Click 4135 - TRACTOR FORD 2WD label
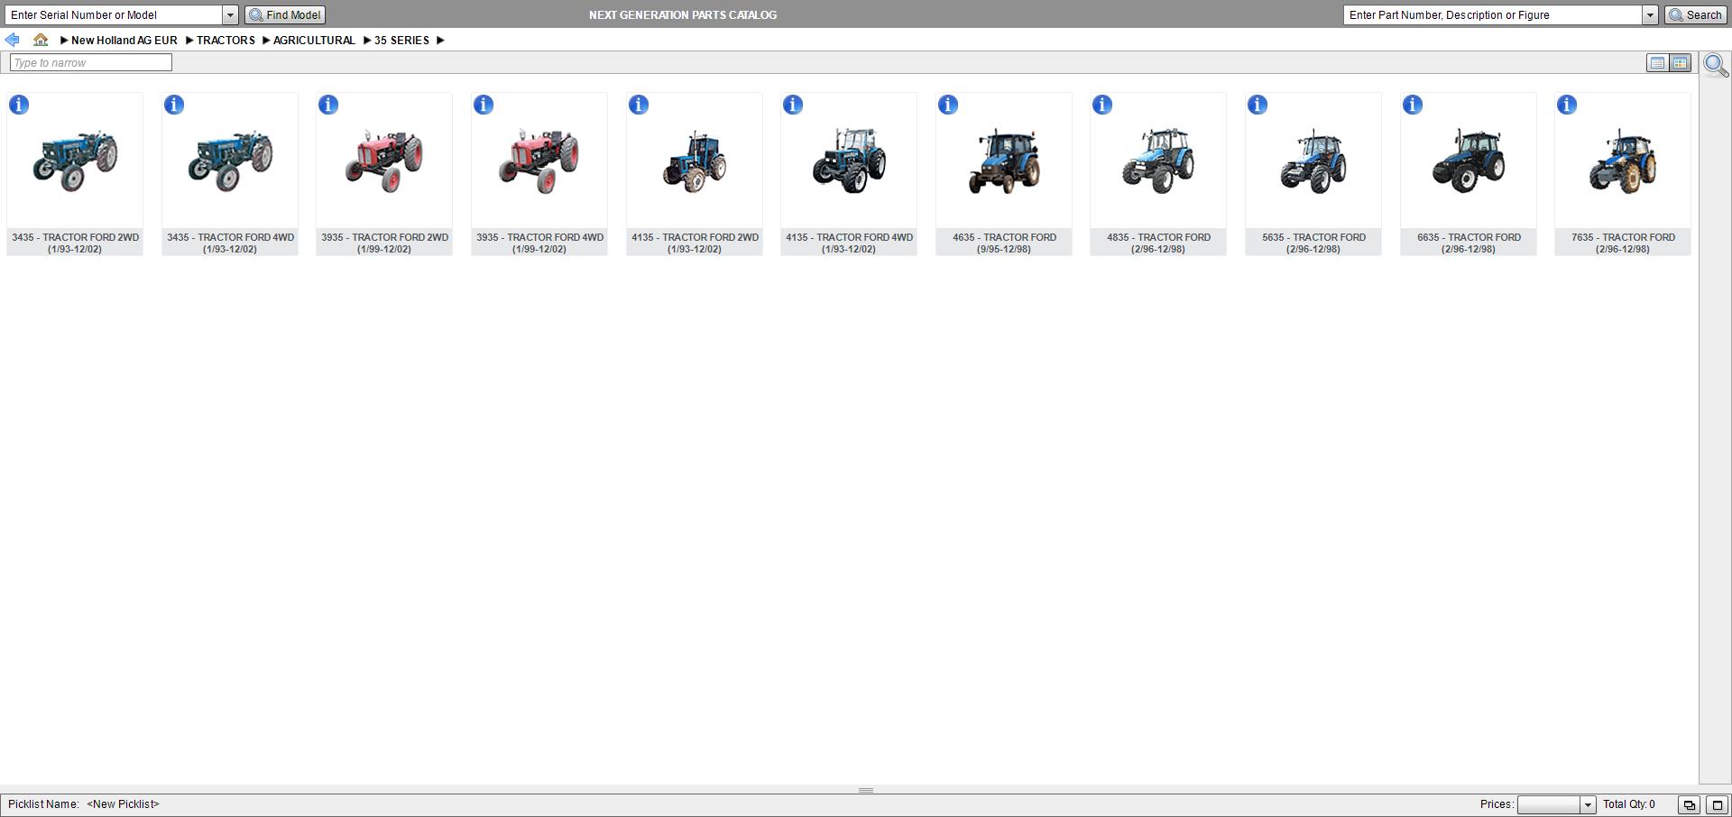The height and width of the screenshot is (817, 1732). click(695, 243)
